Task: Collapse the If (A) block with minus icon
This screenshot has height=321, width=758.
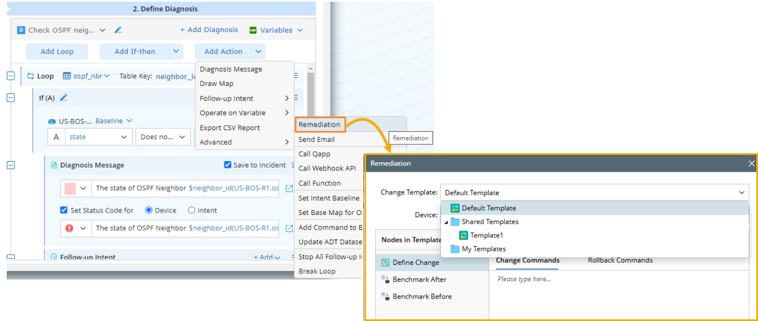Action: 11,97
